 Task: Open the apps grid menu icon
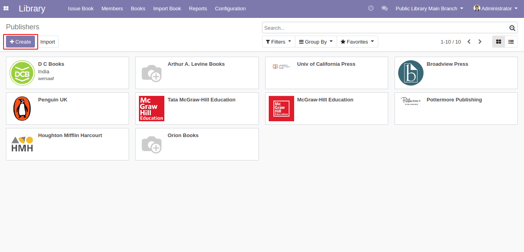pyautogui.click(x=6, y=8)
